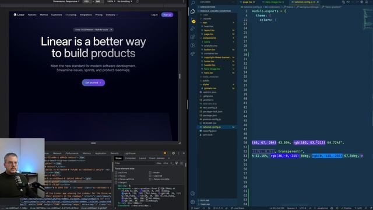Expand the Outline section in Explorer
The height and width of the screenshot is (210, 373).
[x=205, y=201]
